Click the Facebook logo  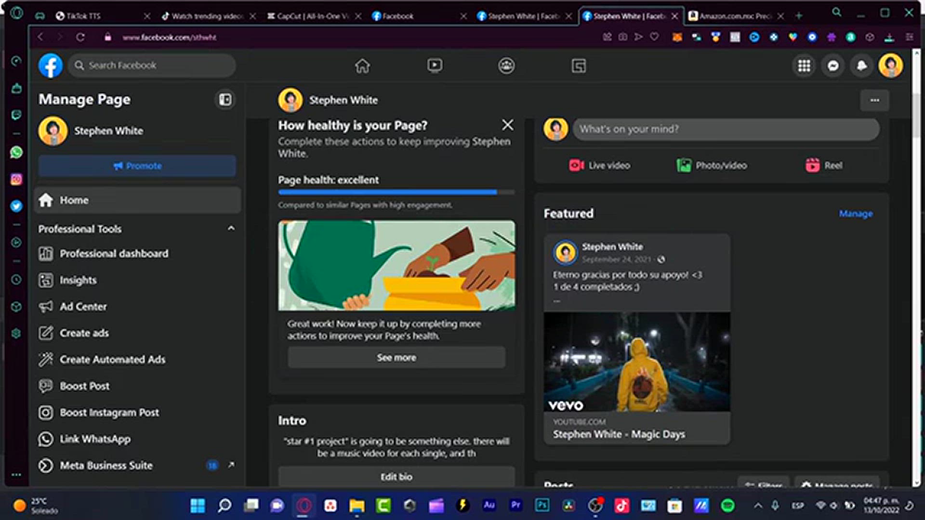tap(51, 65)
